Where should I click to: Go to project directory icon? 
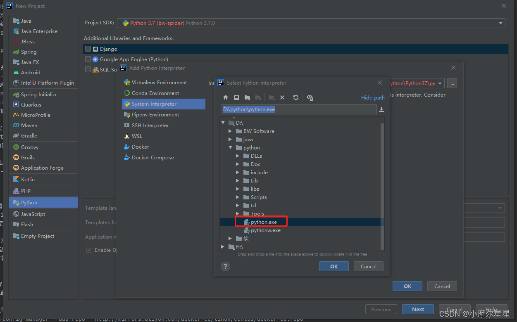pyautogui.click(x=247, y=97)
